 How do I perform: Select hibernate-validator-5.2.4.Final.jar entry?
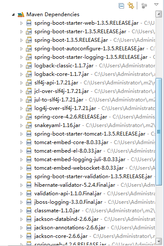pos(75,185)
